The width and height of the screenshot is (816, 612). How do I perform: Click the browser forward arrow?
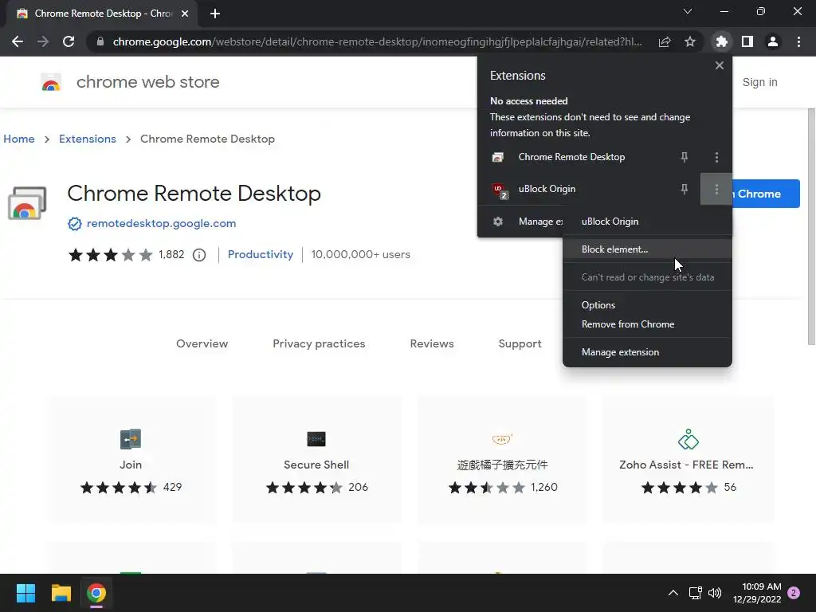click(x=43, y=41)
